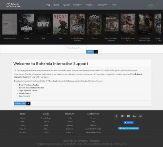Select the Vigor game cover
The height and width of the screenshot is (147, 163).
pos(60,24)
